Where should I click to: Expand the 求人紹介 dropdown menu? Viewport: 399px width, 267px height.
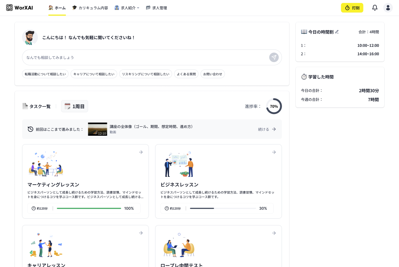point(127,8)
